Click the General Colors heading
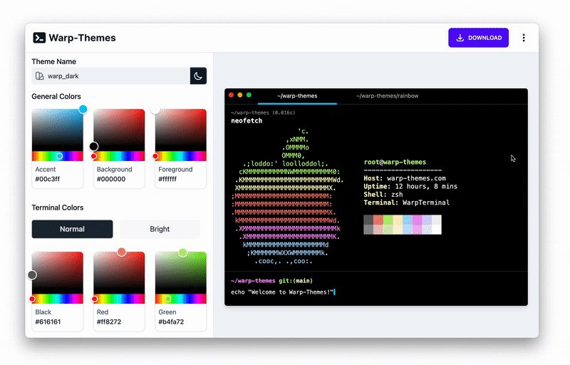Screen dimensions: 570x365 (x=56, y=96)
